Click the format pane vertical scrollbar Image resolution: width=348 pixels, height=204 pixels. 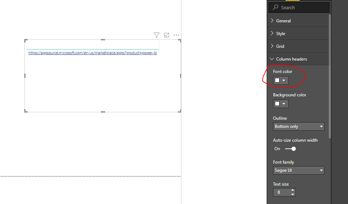tap(330, 76)
